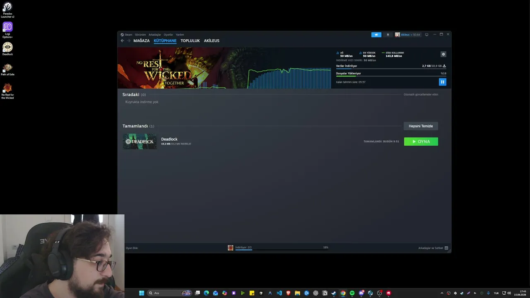Click the Sıradaki queue heading
530x298 pixels.
tap(131, 94)
